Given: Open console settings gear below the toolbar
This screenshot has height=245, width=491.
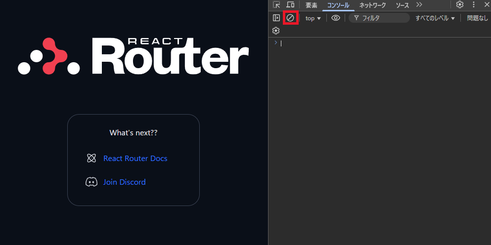Looking at the screenshot, I should coord(276,31).
